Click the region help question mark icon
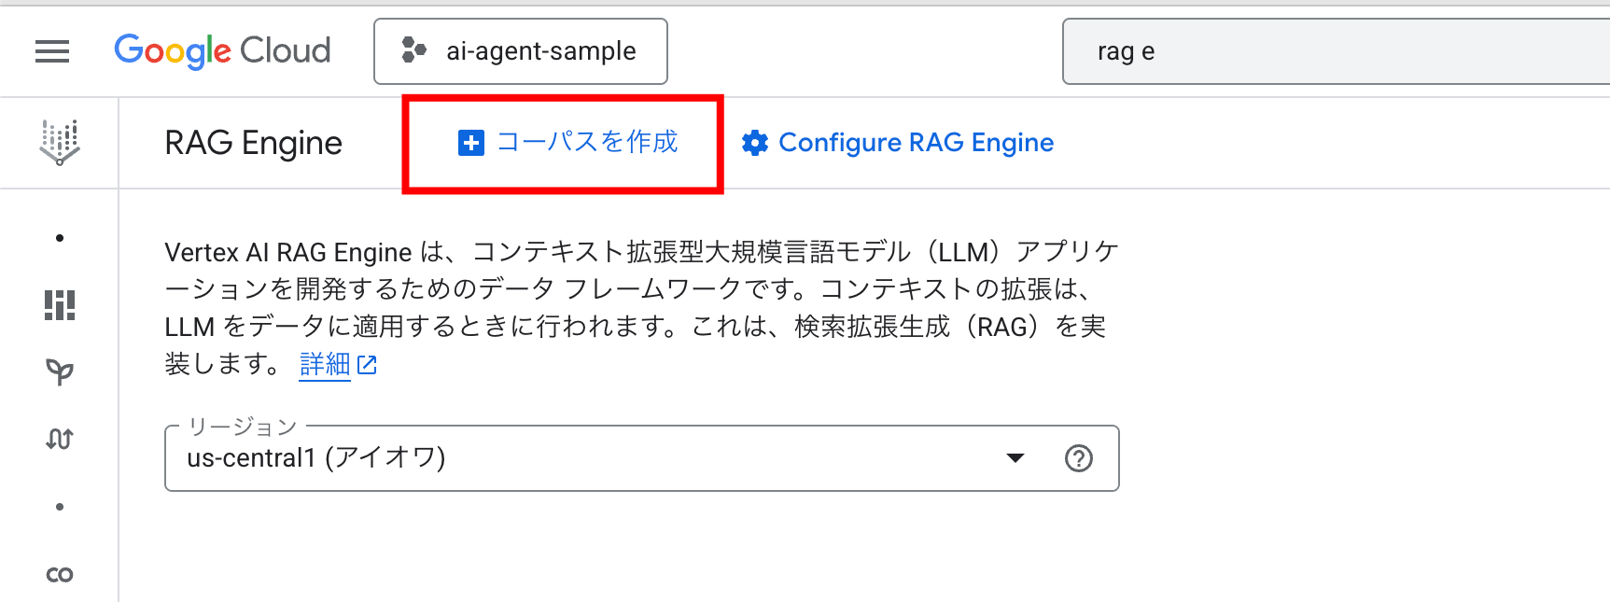This screenshot has height=602, width=1610. [x=1079, y=458]
